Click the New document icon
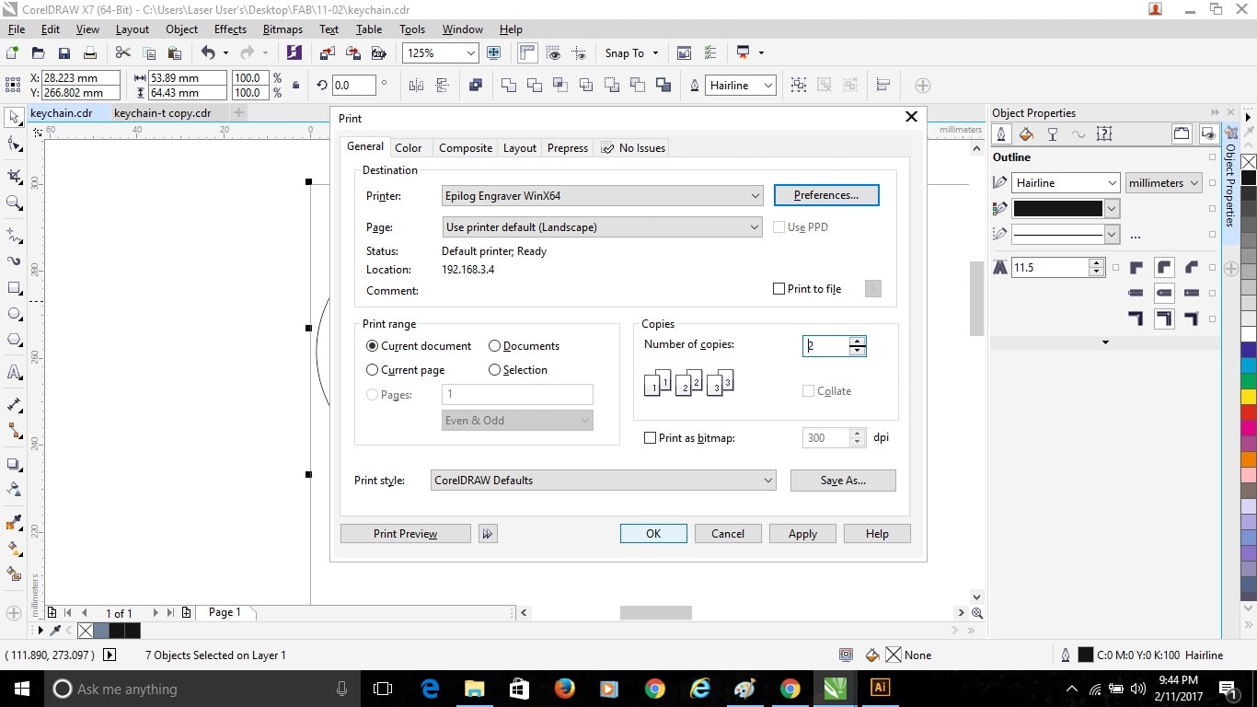The width and height of the screenshot is (1257, 707). click(x=13, y=53)
